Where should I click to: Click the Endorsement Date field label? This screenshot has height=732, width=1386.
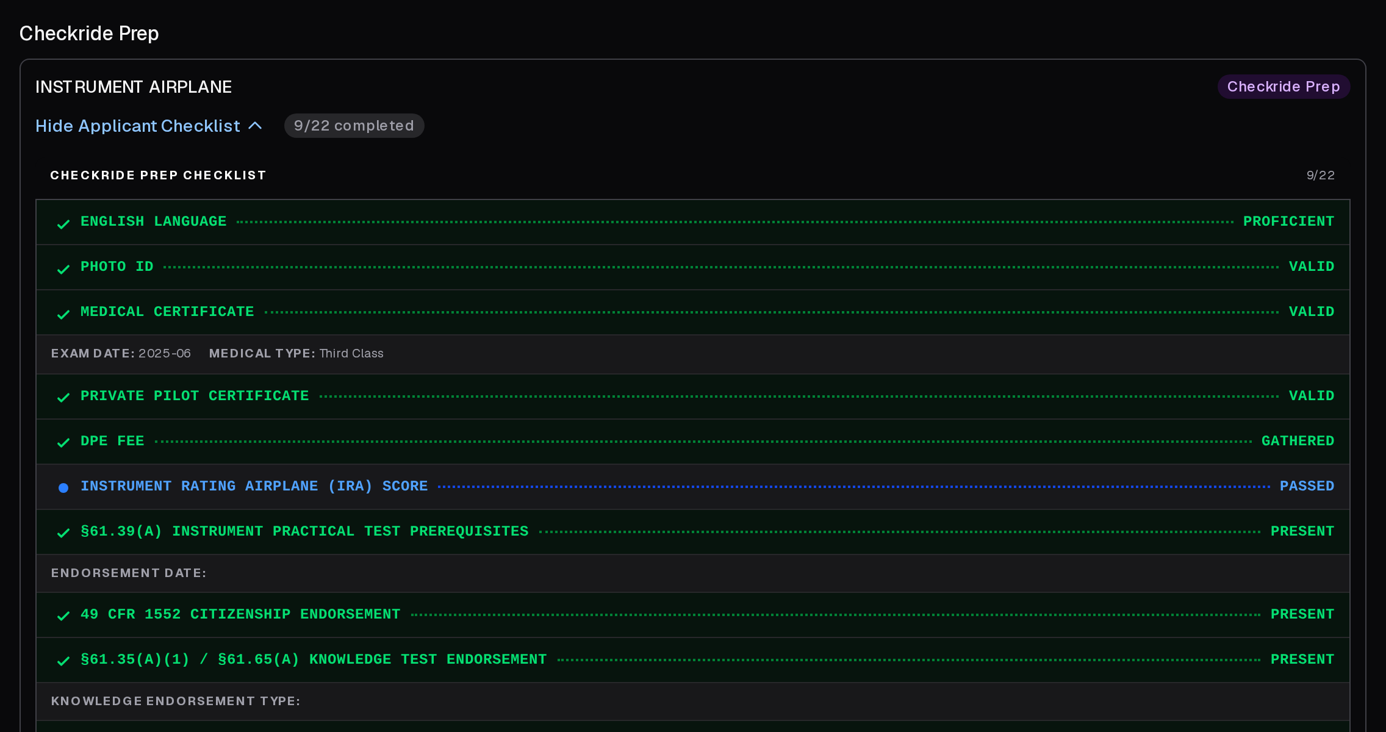[129, 573]
